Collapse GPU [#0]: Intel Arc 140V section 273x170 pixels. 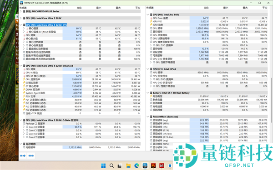click(148, 15)
